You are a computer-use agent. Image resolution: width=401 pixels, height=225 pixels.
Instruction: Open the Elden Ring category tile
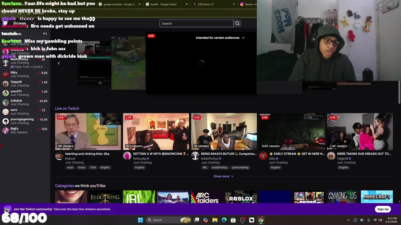(105, 197)
